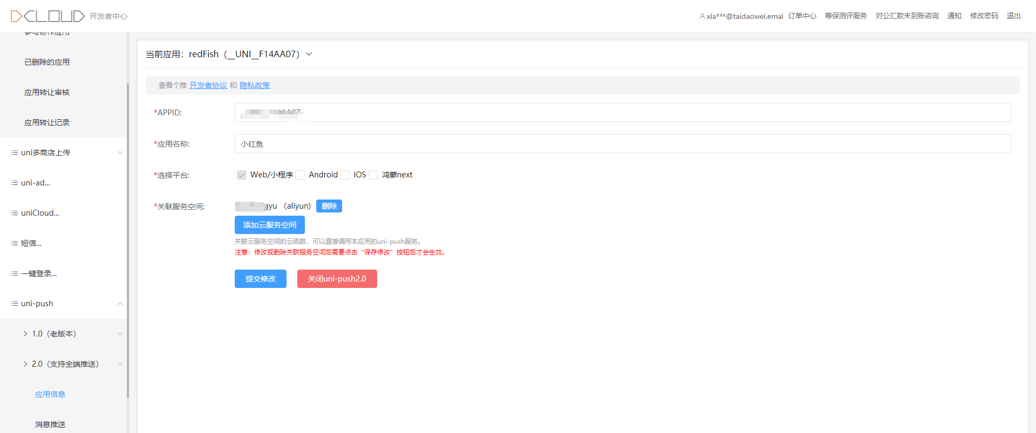
Task: Open the 开发者协议 link
Action: pos(208,85)
